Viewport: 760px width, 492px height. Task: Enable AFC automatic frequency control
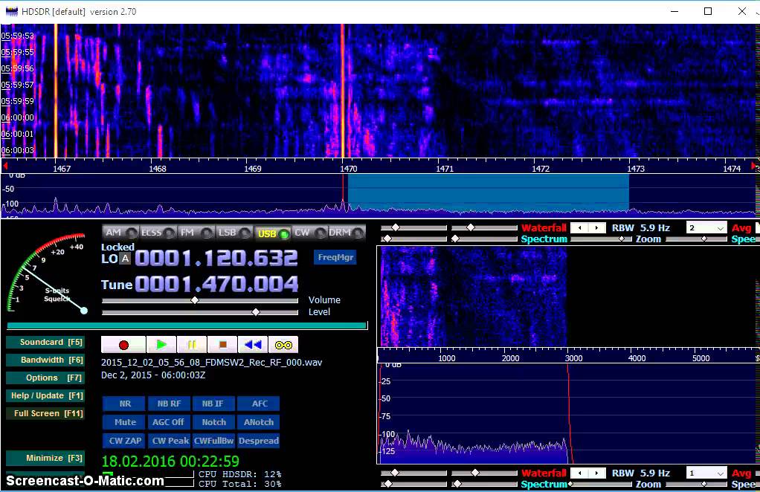[x=259, y=404]
